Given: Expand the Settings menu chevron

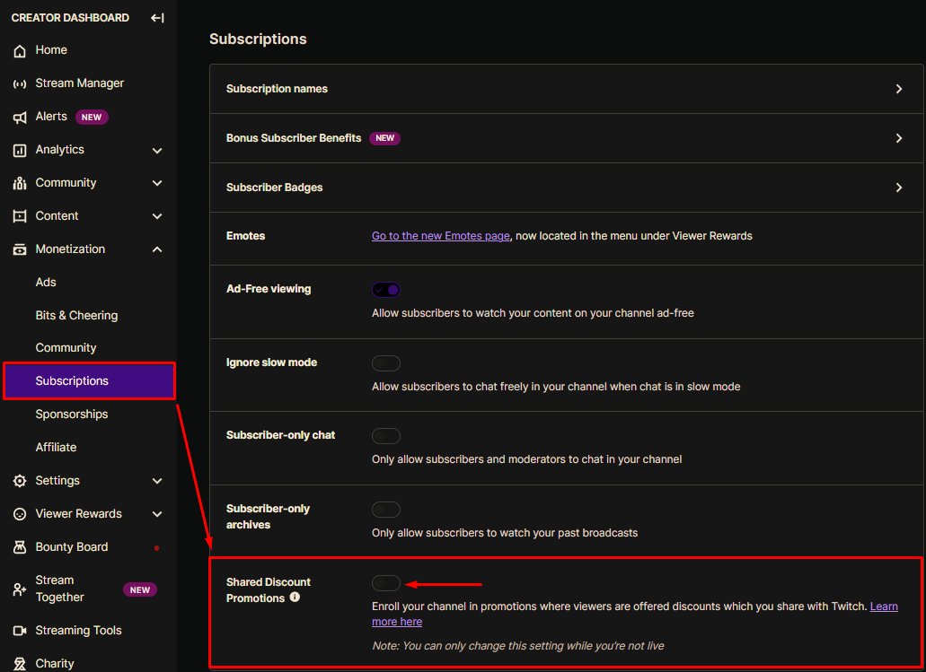Looking at the screenshot, I should pos(157,481).
